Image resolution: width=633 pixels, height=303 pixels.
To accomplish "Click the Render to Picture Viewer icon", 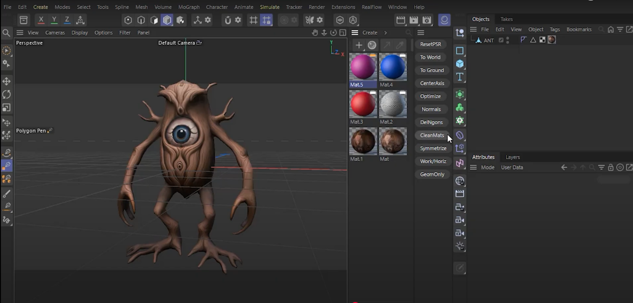I will (414, 20).
